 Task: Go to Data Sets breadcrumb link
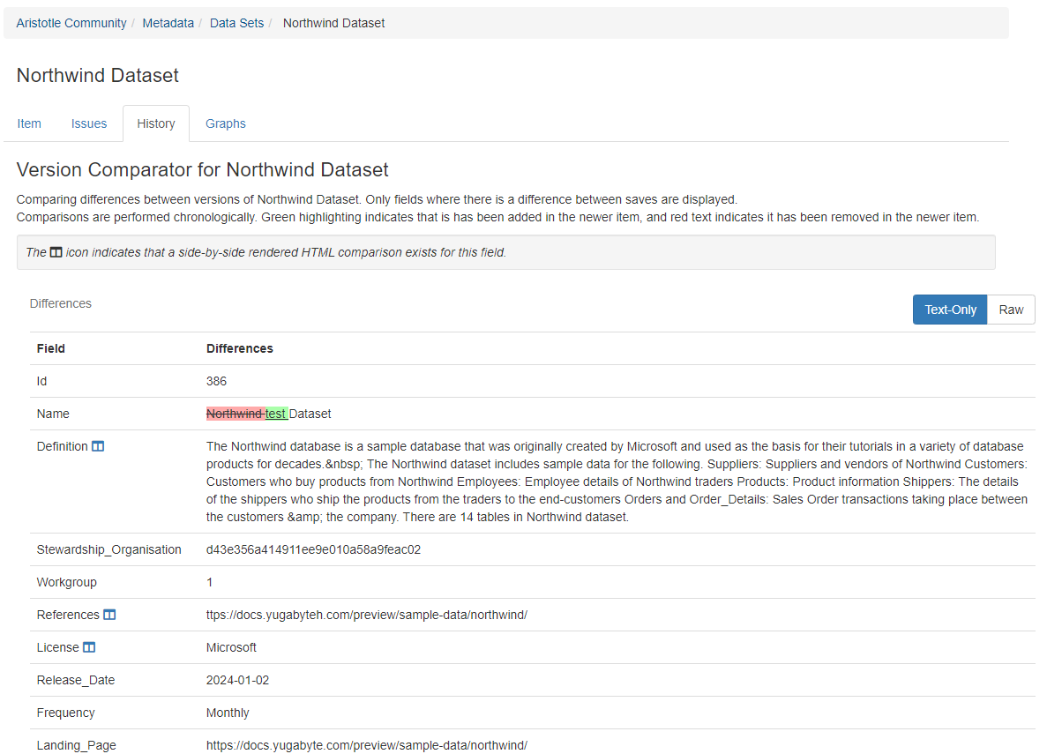(236, 23)
